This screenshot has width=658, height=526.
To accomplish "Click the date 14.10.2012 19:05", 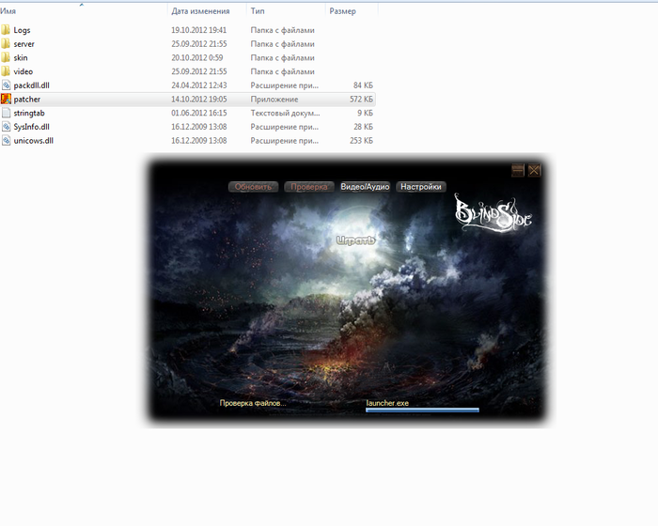I will (x=199, y=100).
